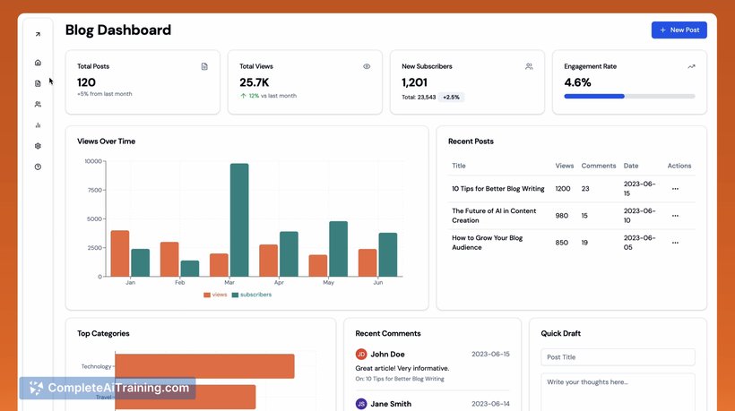
Task: Click the '4.6%' engagement value
Action: pyautogui.click(x=577, y=82)
